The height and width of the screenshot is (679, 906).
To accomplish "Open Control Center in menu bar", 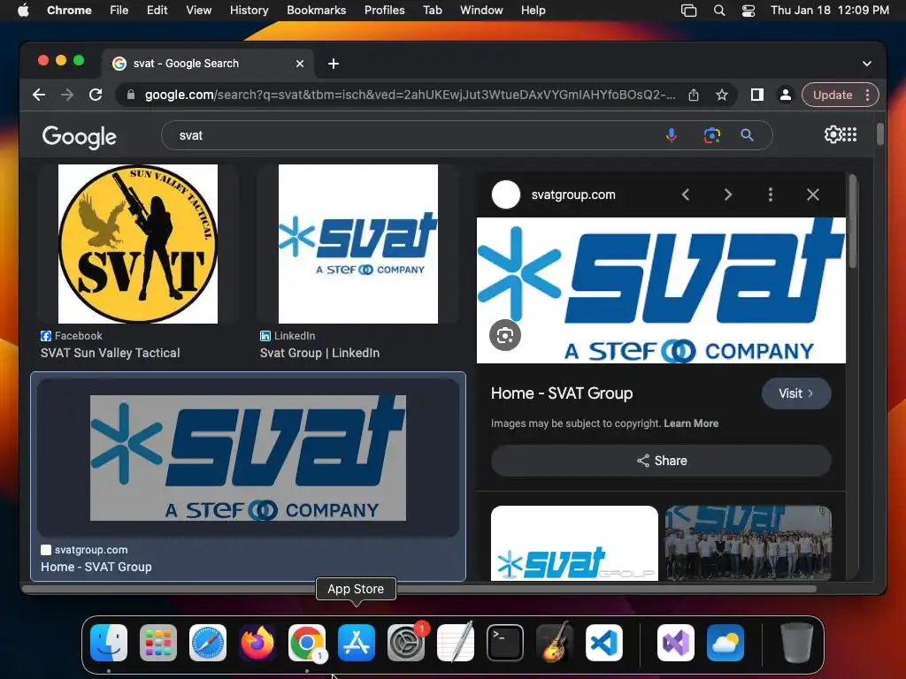I will (x=749, y=10).
